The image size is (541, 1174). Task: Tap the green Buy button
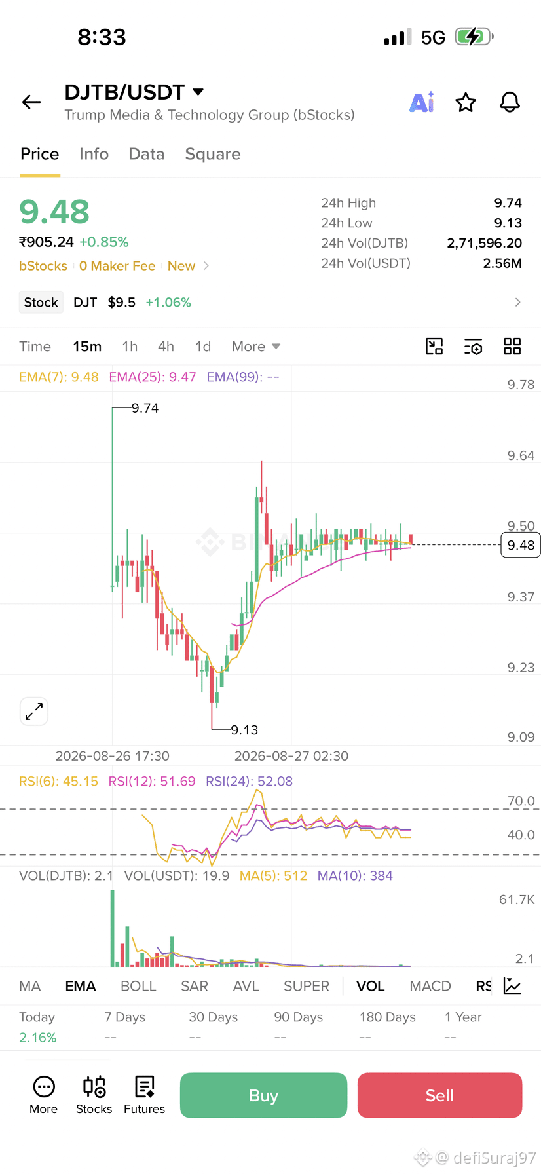263,1095
